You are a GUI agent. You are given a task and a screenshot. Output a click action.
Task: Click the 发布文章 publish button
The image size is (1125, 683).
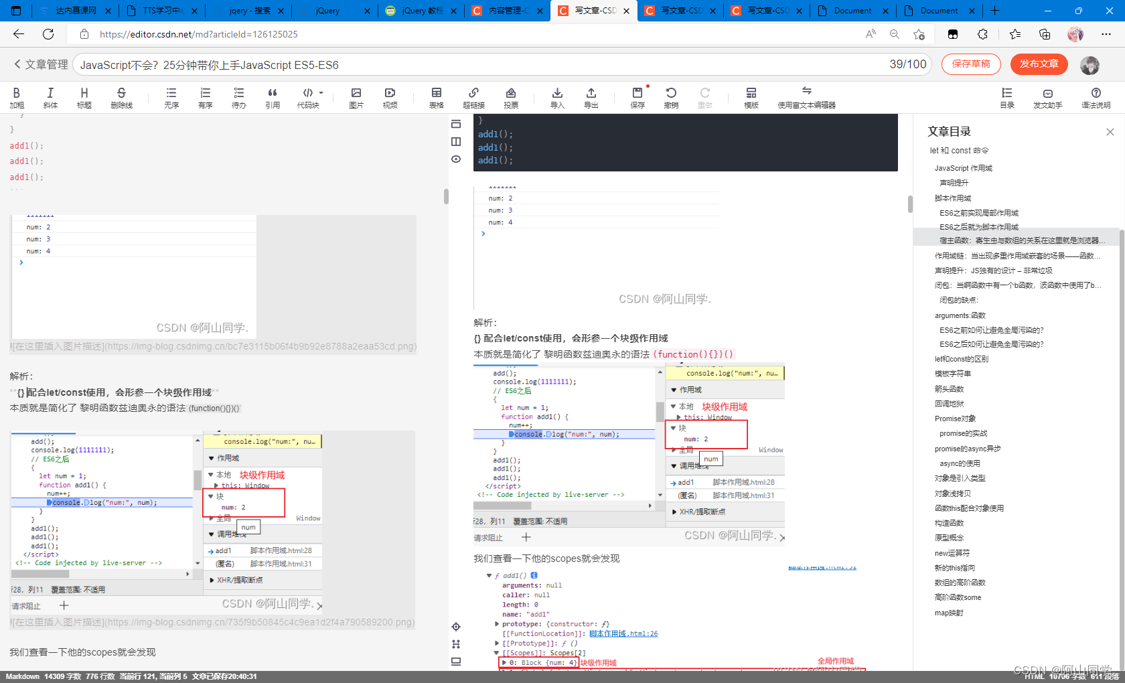point(1039,64)
